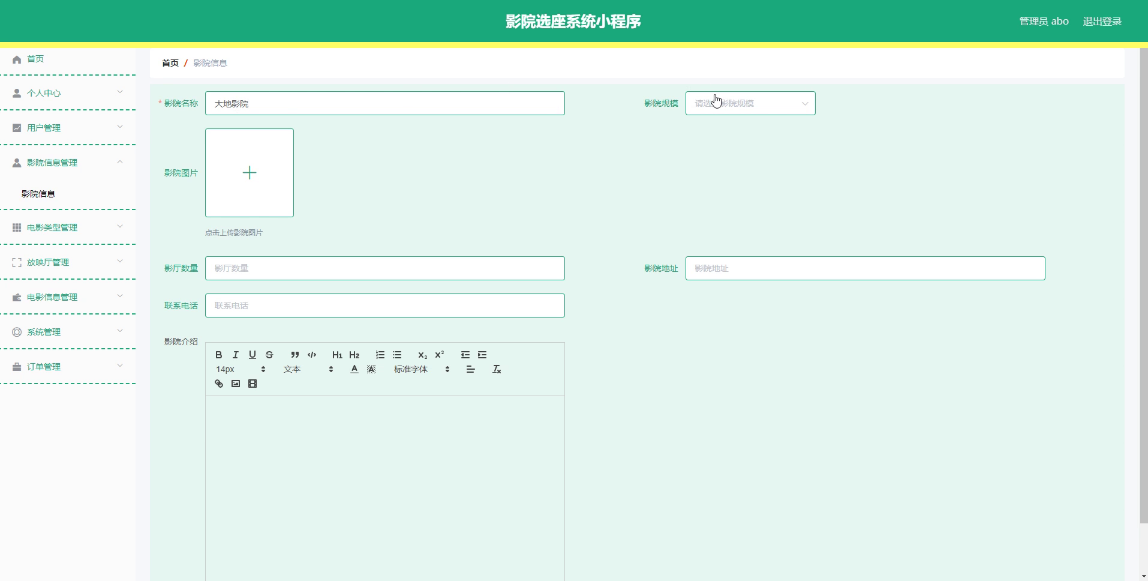Open the 影院规模 select dropdown
The width and height of the screenshot is (1148, 581).
(x=750, y=103)
